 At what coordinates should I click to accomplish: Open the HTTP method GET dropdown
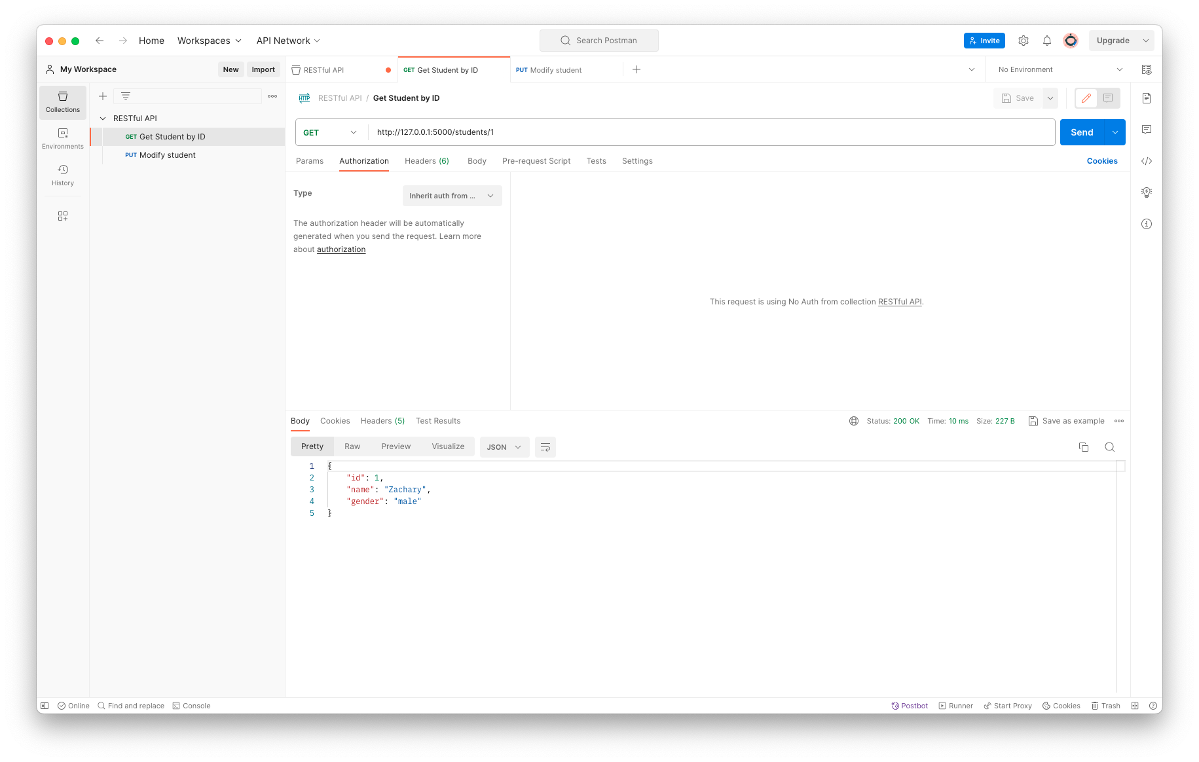pos(331,132)
